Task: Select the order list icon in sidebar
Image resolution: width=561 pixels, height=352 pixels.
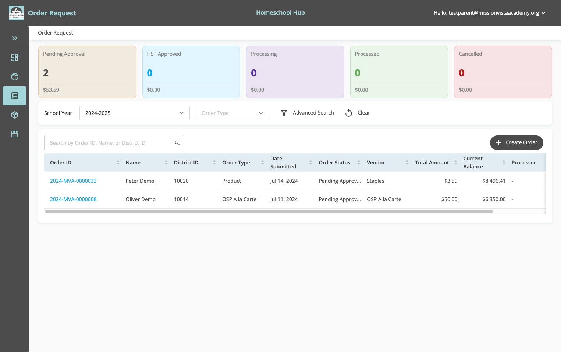Action: click(15, 96)
